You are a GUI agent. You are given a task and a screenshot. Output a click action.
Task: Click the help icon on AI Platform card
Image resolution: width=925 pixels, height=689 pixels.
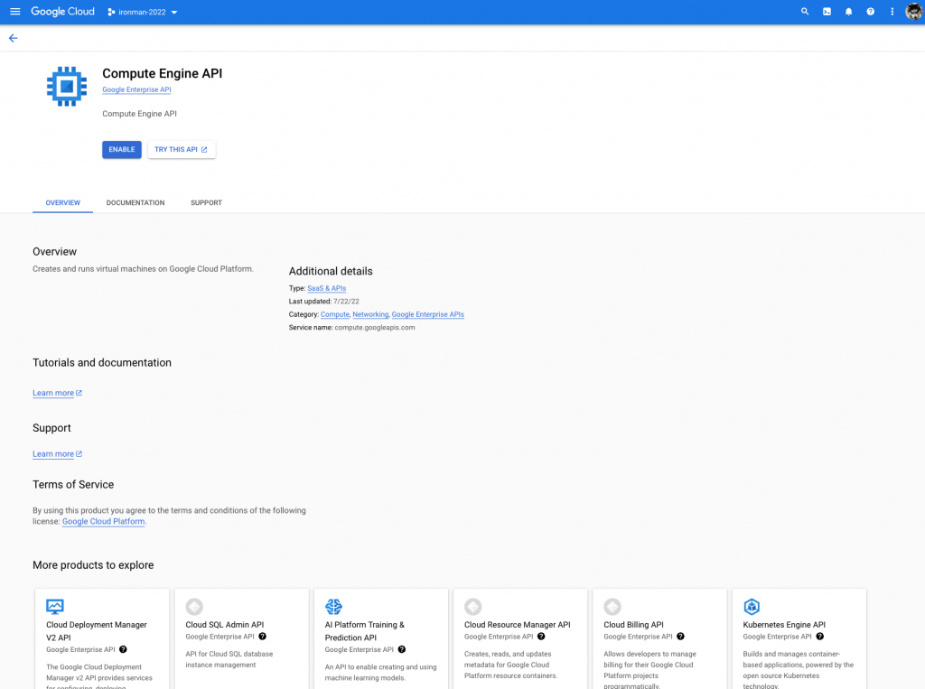[x=402, y=649]
